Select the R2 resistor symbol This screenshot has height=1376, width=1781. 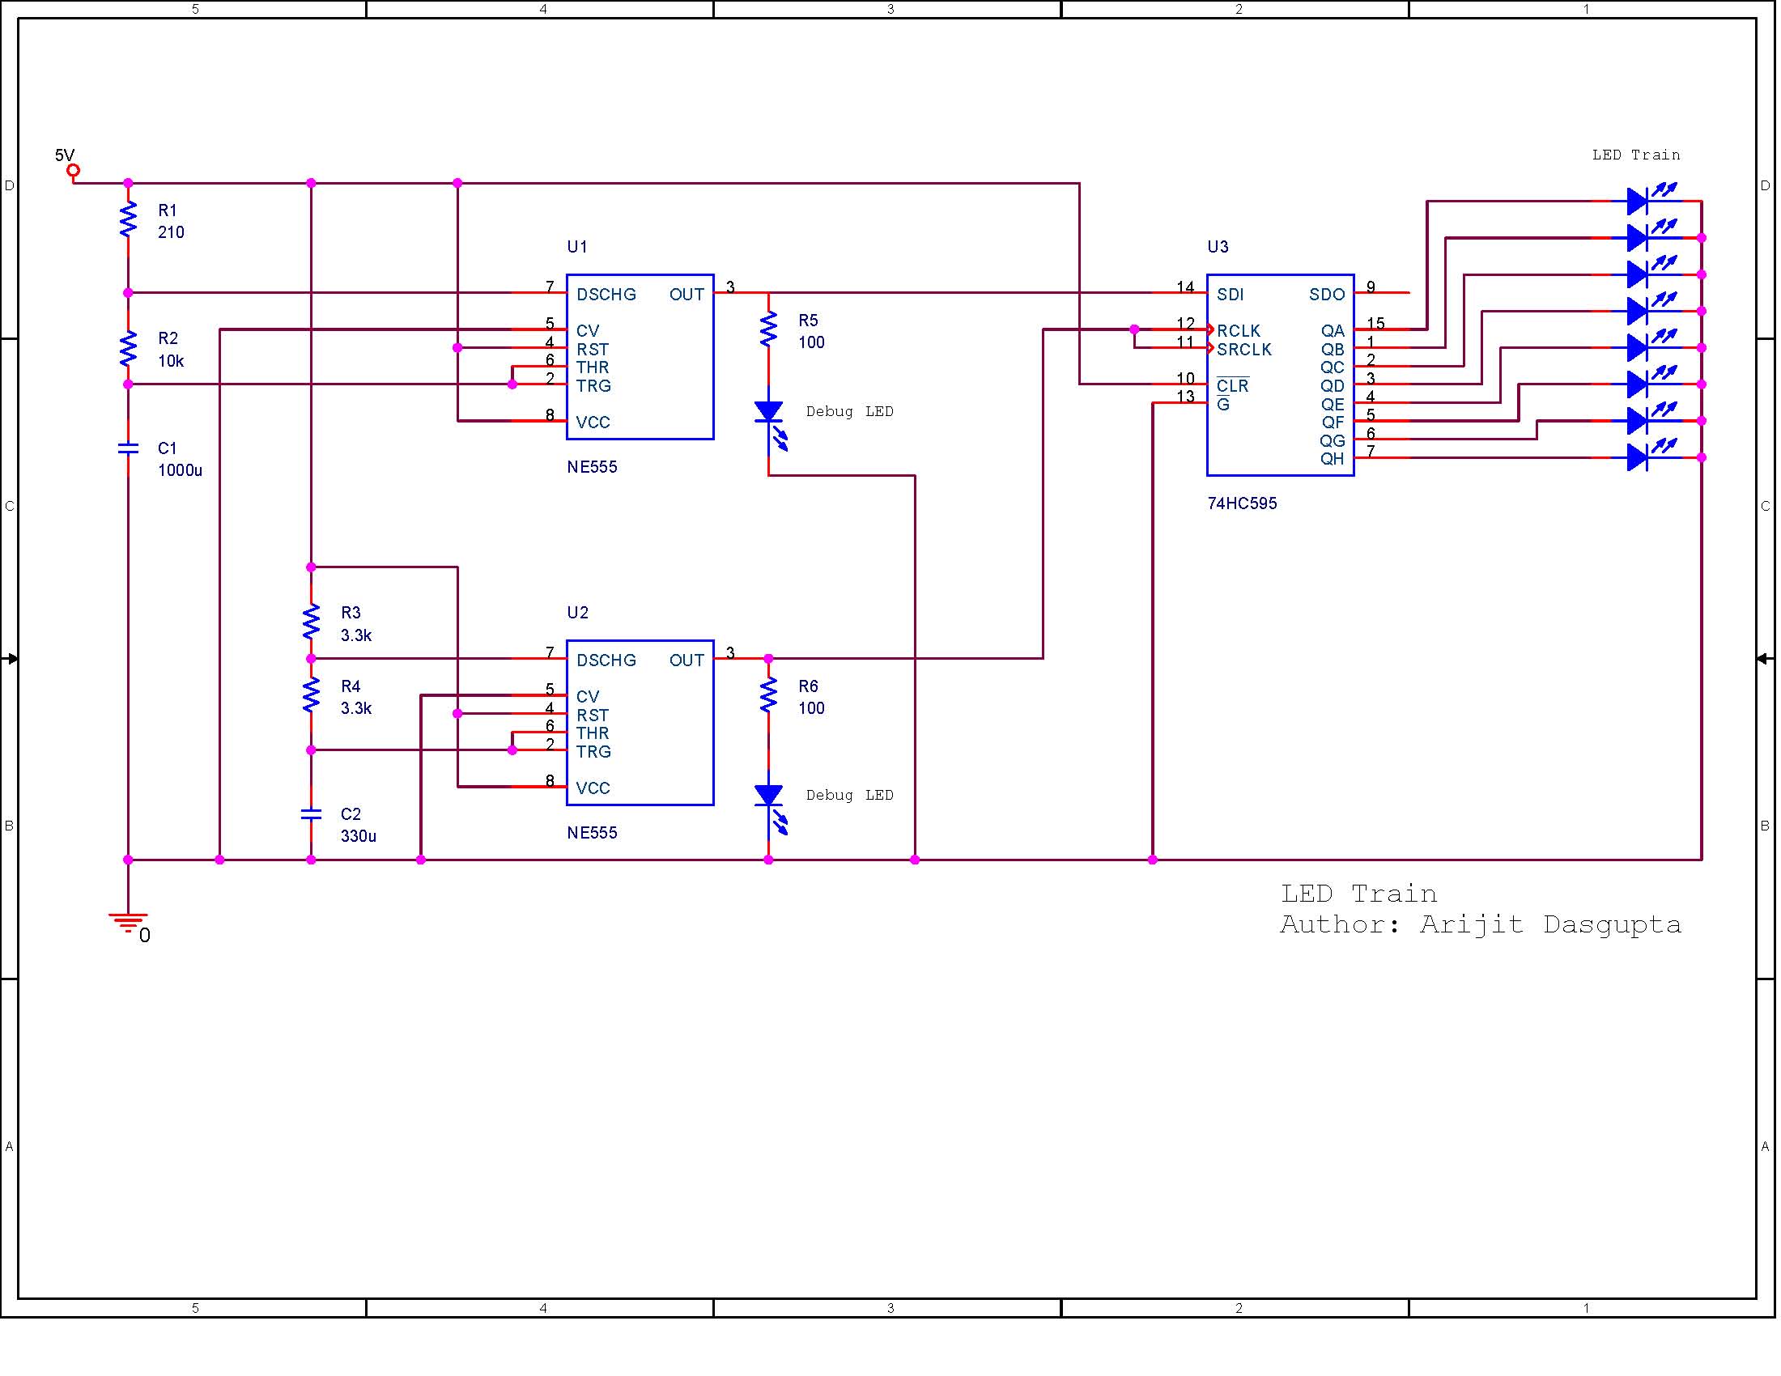(128, 348)
